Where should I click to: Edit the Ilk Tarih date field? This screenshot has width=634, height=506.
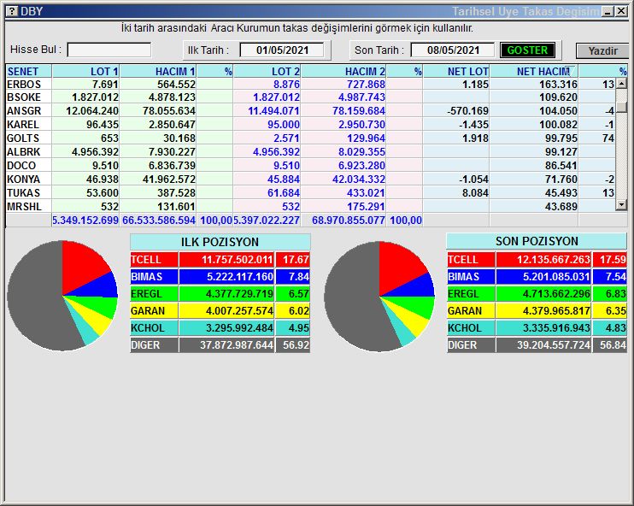tap(282, 50)
